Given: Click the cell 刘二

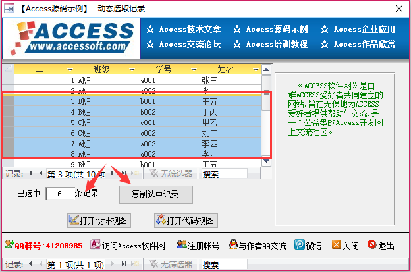Looking at the screenshot, I should [x=231, y=133].
